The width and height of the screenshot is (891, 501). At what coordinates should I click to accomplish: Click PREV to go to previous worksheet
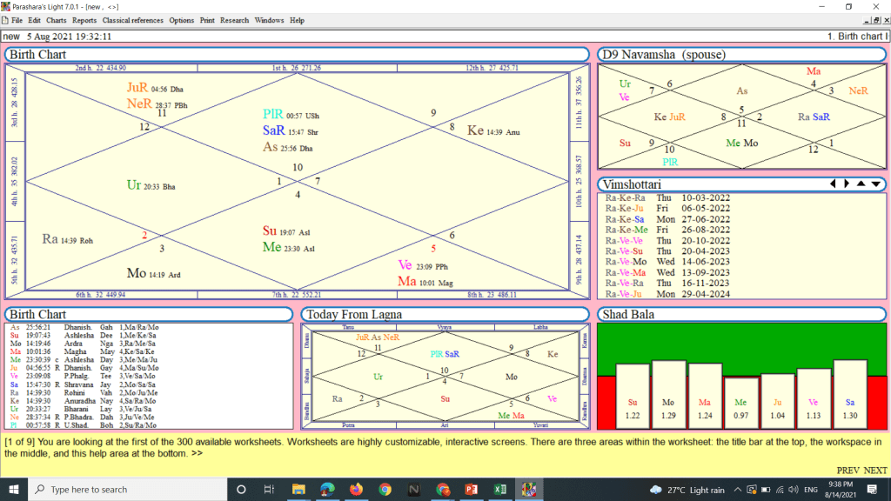[x=847, y=470]
